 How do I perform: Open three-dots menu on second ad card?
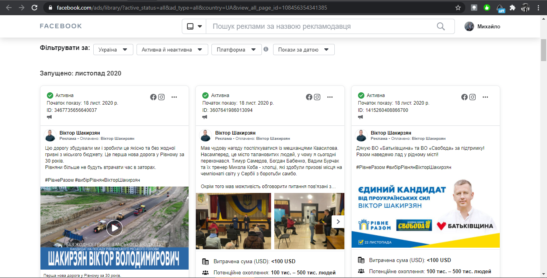coord(330,97)
